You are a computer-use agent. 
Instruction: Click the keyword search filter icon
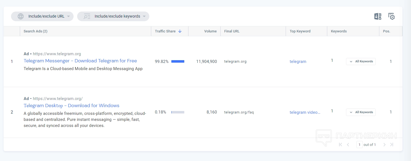[87, 16]
